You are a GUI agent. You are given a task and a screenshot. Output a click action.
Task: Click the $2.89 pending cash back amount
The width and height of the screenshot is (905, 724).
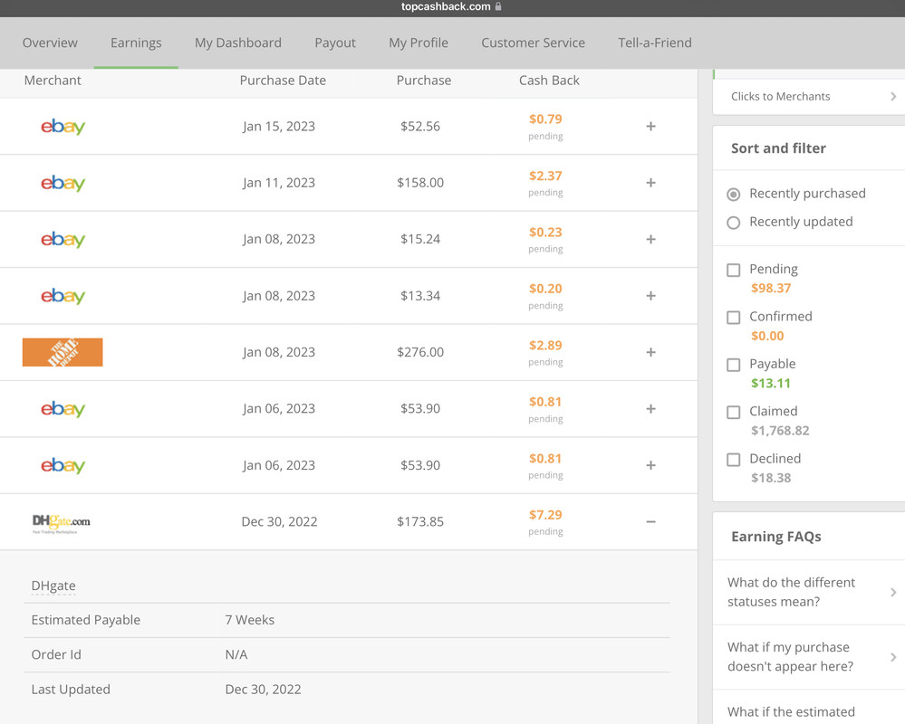click(545, 346)
